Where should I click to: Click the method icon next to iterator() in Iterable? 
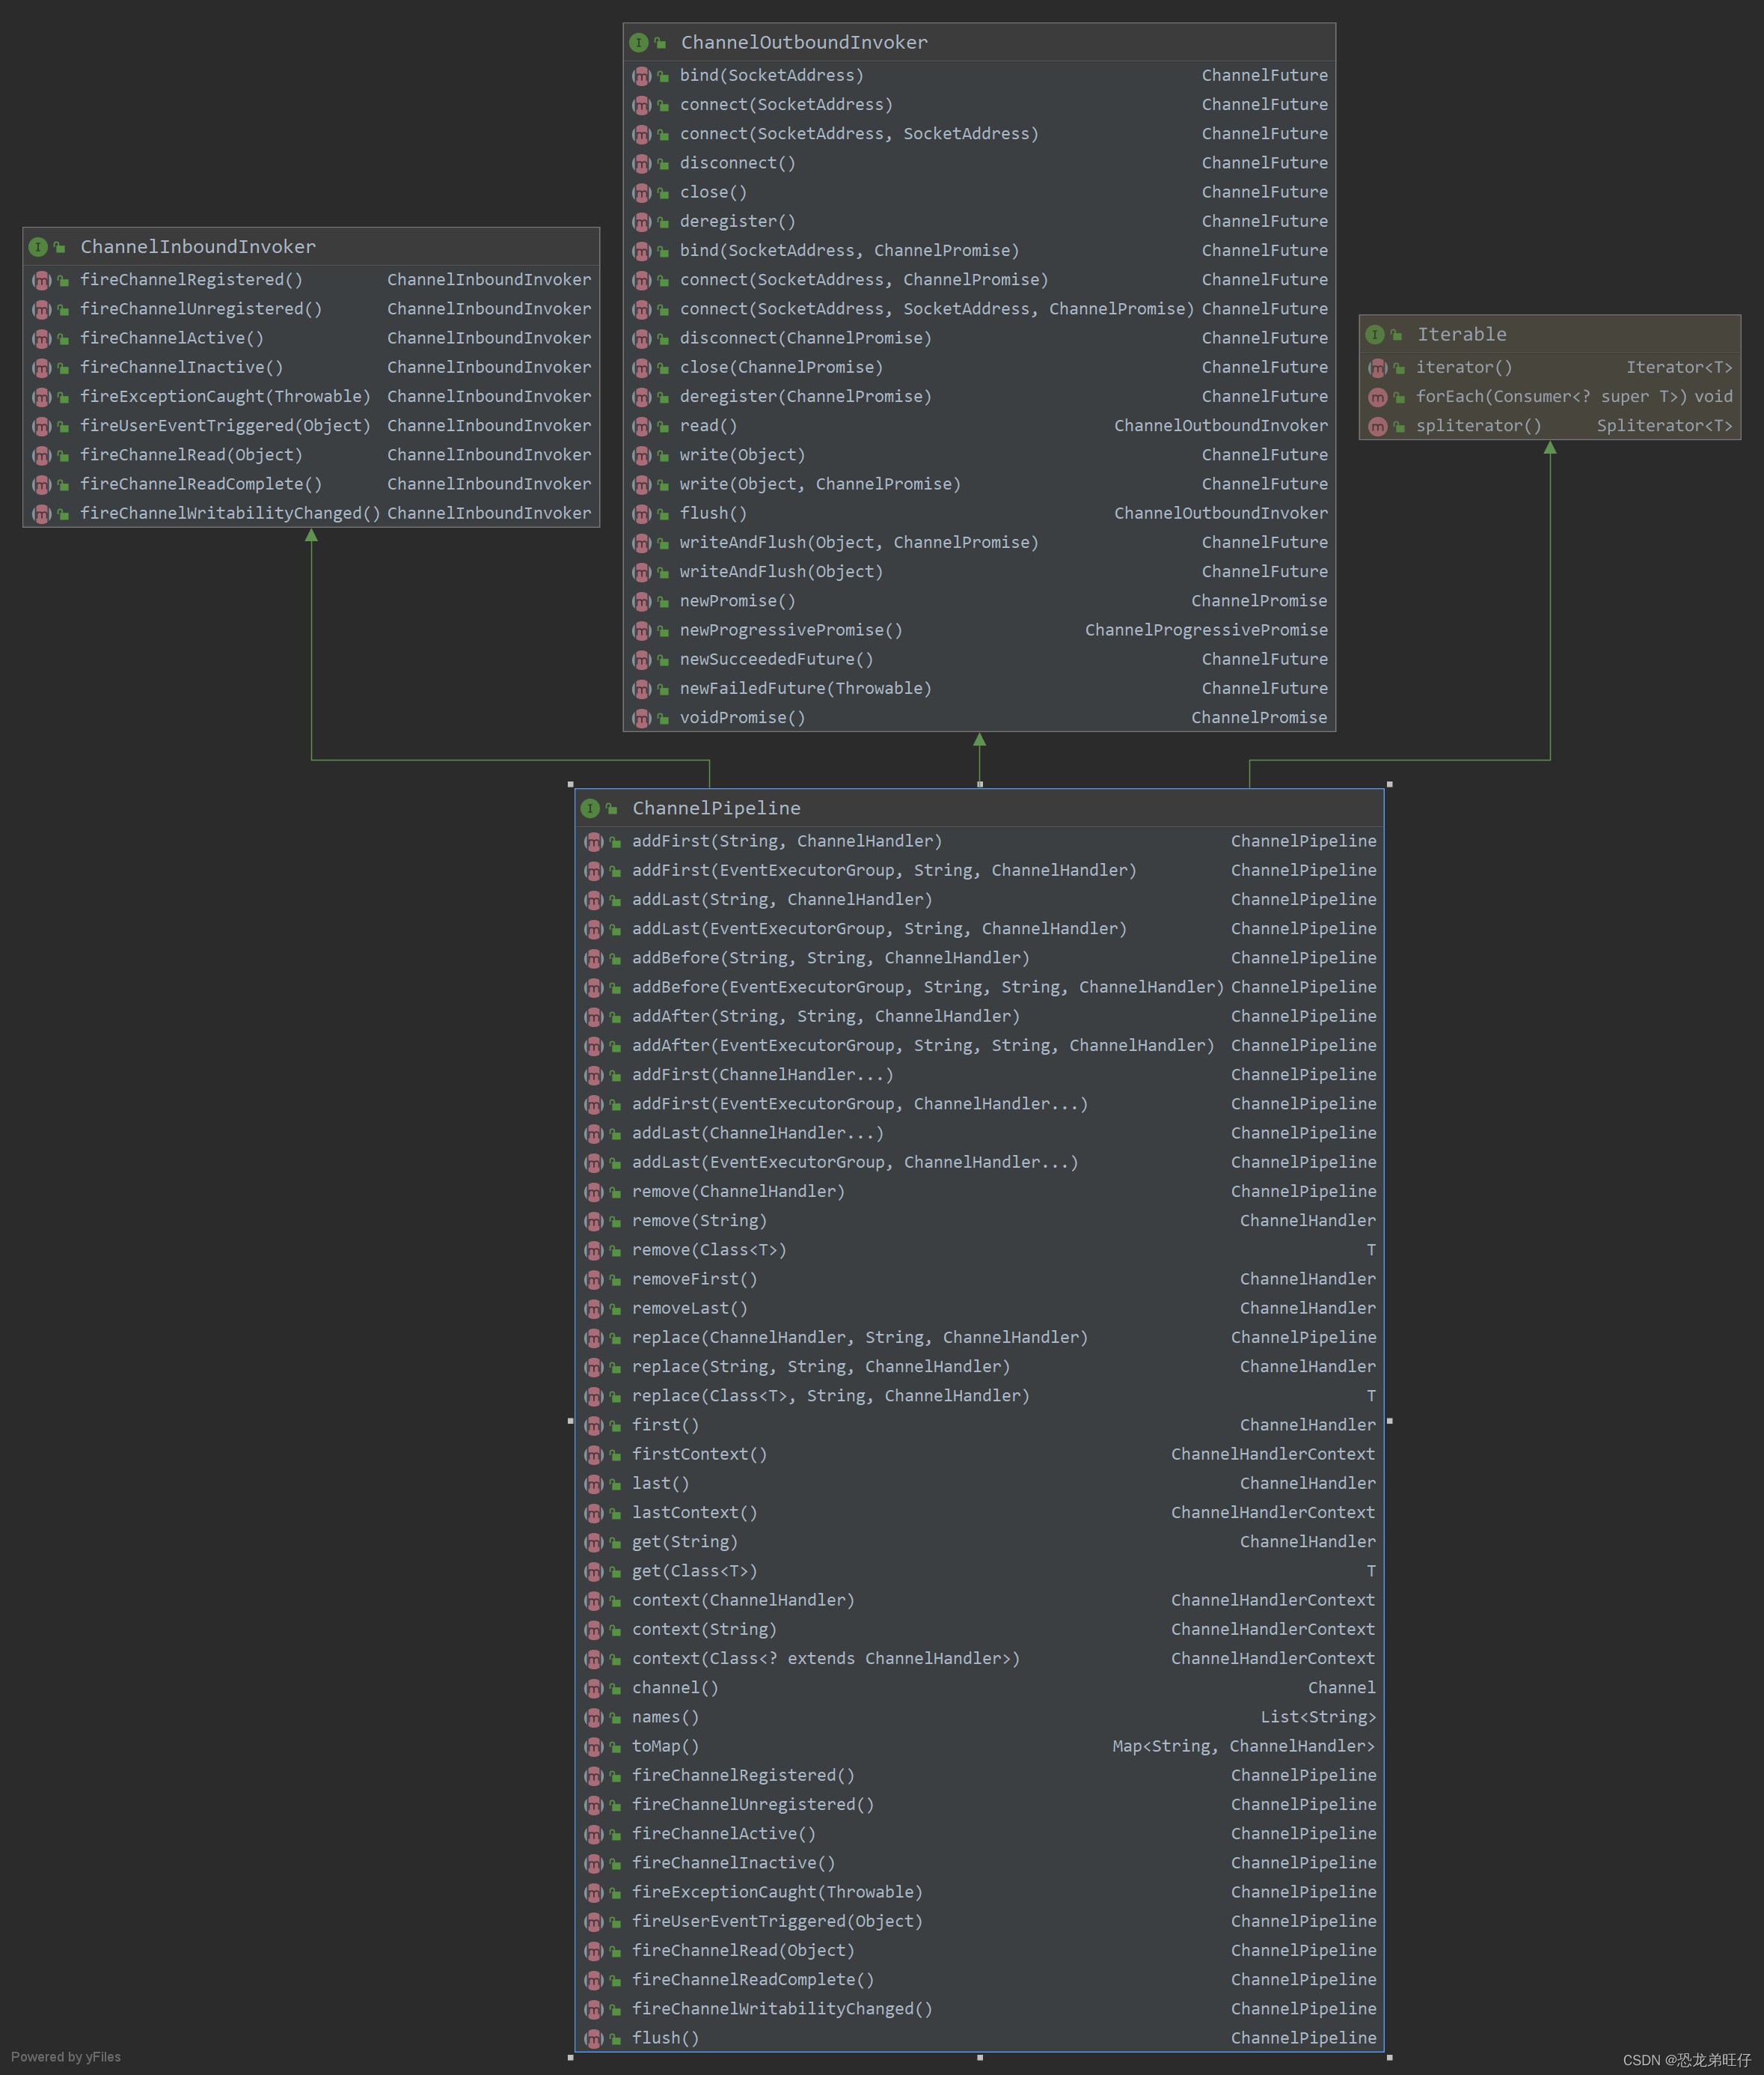tap(1379, 368)
